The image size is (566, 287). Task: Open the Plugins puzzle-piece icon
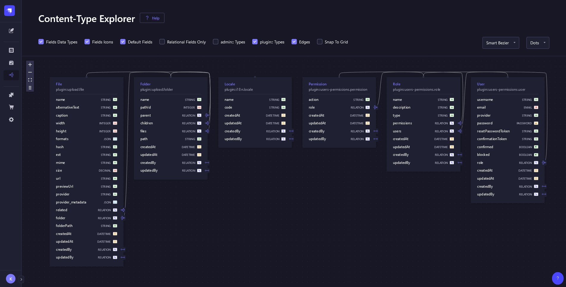[11, 95]
